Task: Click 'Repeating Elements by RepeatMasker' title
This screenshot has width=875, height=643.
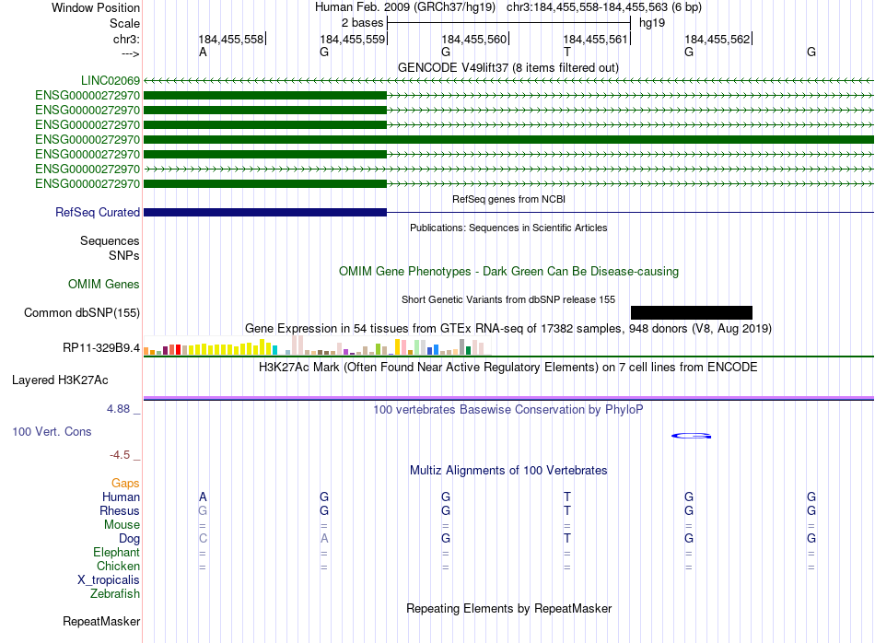Action: tap(509, 609)
